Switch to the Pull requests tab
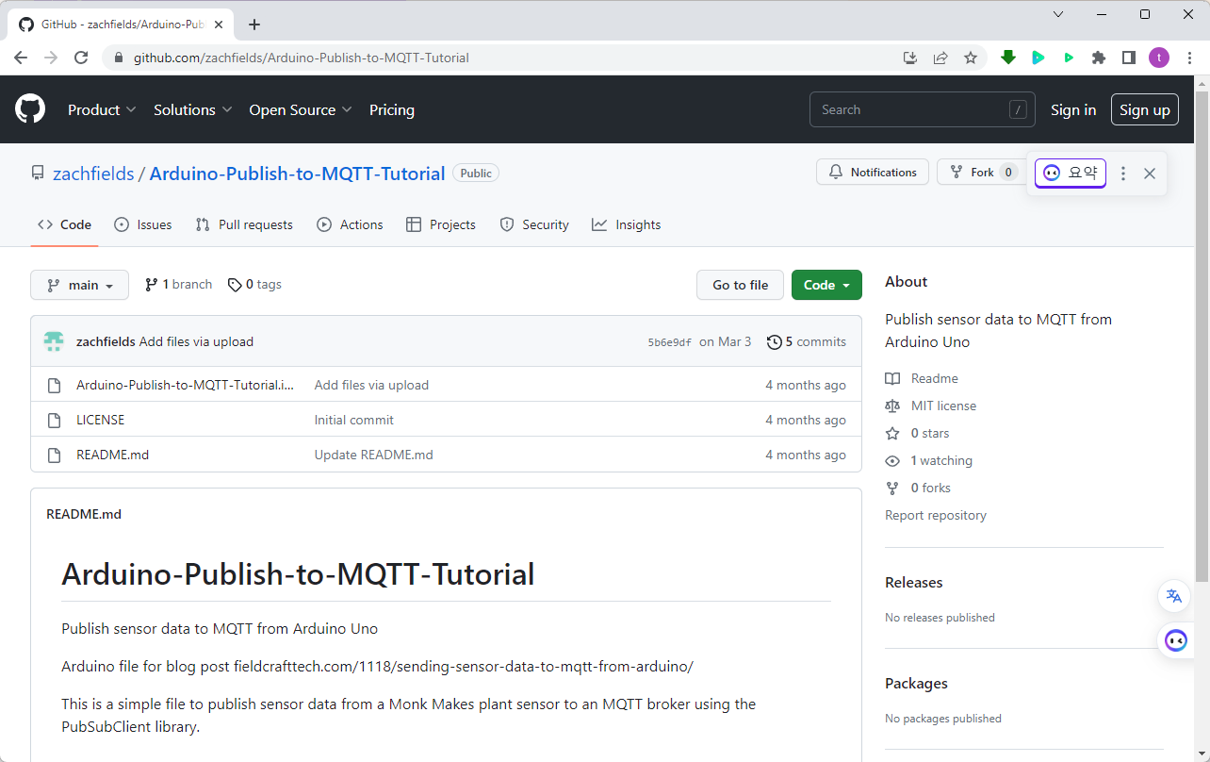 (244, 224)
